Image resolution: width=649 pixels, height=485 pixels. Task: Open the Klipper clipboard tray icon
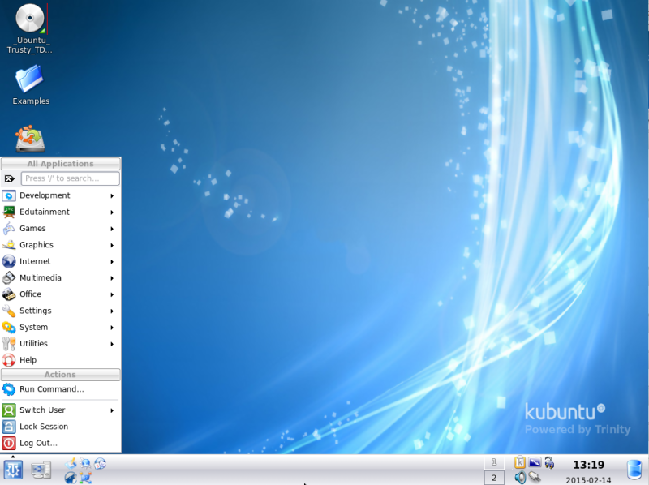tap(520, 462)
